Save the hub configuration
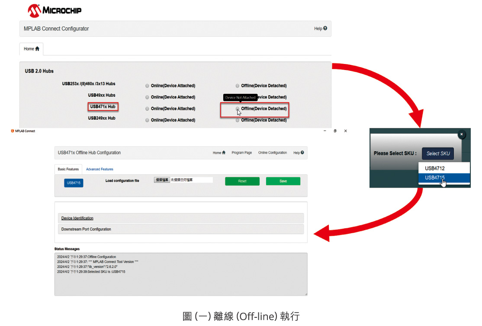This screenshot has height=326, width=482. [283, 181]
